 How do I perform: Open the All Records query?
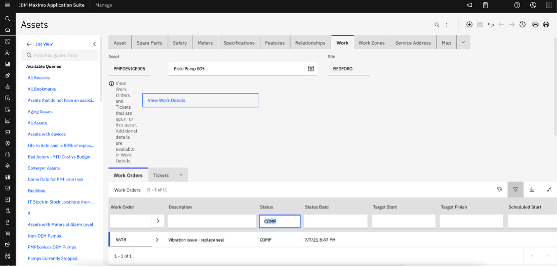pyautogui.click(x=38, y=78)
